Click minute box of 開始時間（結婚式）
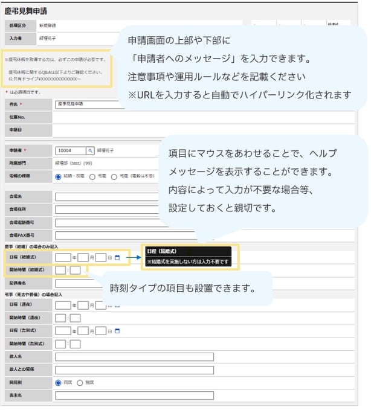The image size is (371, 410). coord(76,271)
